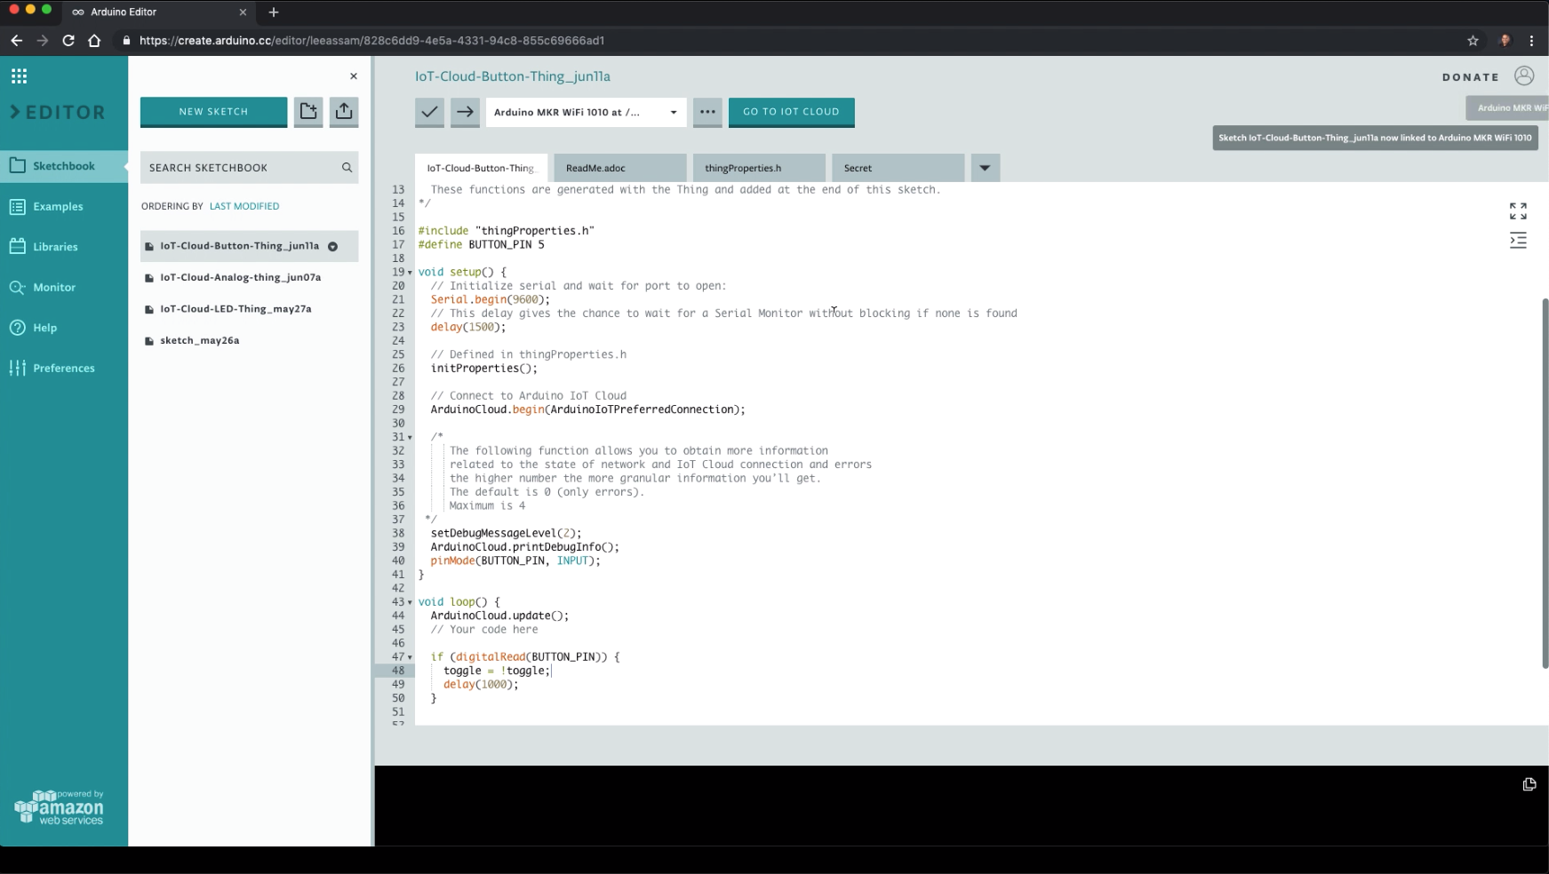Click the browser address bar URL
Viewport: 1549px width, 874px height.
(x=372, y=40)
